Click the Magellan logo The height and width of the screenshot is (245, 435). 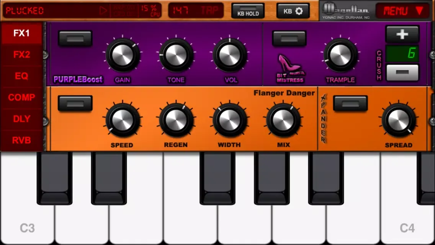tap(346, 11)
